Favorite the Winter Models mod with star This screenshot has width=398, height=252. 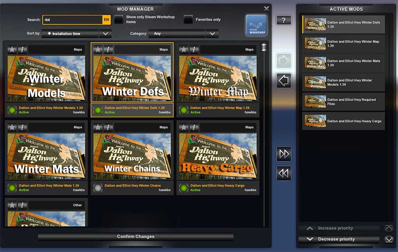pos(12,50)
